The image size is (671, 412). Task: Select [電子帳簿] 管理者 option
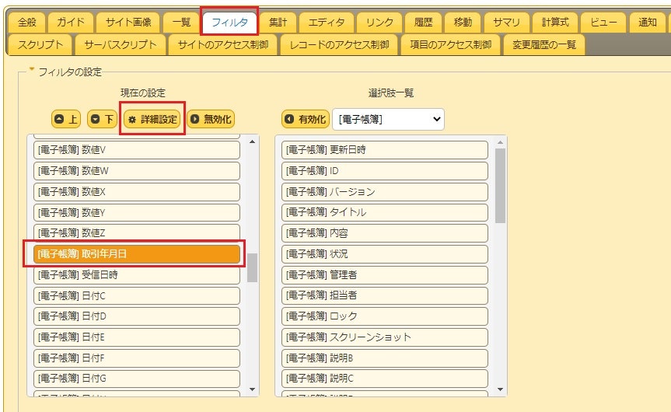(385, 274)
